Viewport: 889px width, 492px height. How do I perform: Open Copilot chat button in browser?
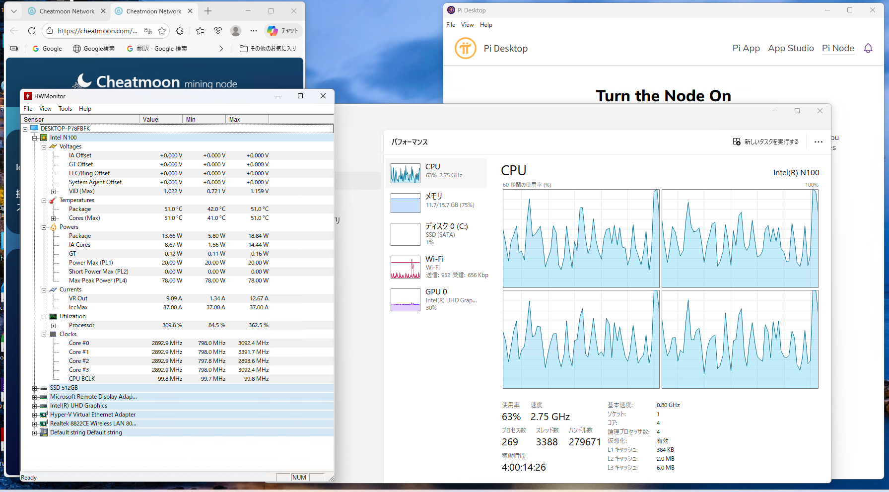[x=283, y=31]
